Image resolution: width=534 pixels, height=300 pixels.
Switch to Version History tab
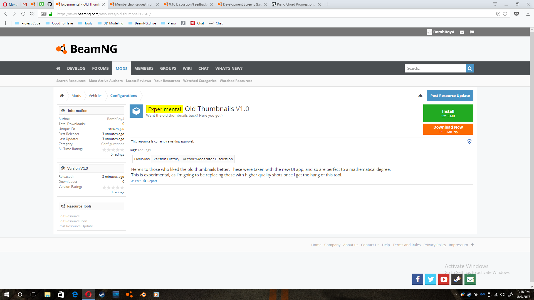coord(166,159)
